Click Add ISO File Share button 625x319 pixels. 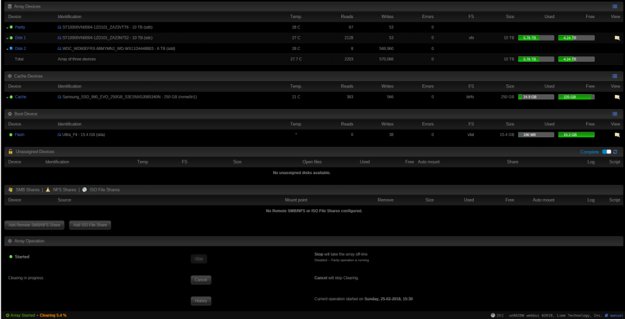[90, 225]
